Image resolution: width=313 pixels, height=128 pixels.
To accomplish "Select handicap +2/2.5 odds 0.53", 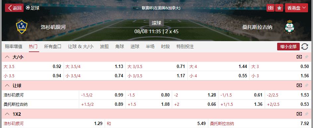I will coord(288,104).
